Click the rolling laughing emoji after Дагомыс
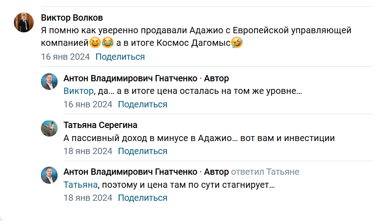This screenshot has height=221, width=381. (237, 44)
